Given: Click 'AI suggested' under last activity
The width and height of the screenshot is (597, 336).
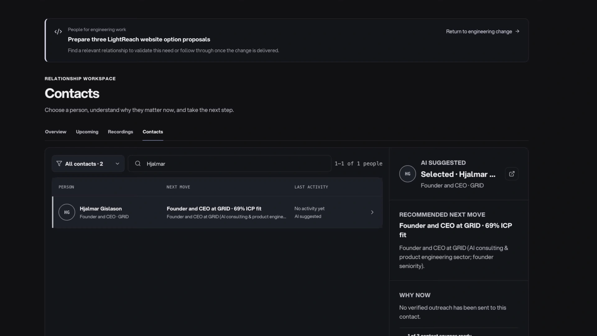Looking at the screenshot, I should click(x=308, y=217).
